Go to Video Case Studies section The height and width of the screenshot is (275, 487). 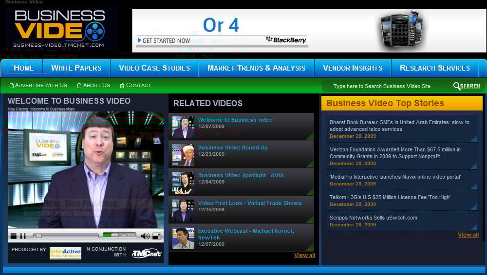(154, 68)
